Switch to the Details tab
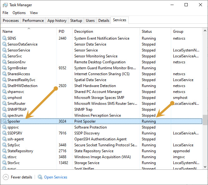 click(104, 21)
